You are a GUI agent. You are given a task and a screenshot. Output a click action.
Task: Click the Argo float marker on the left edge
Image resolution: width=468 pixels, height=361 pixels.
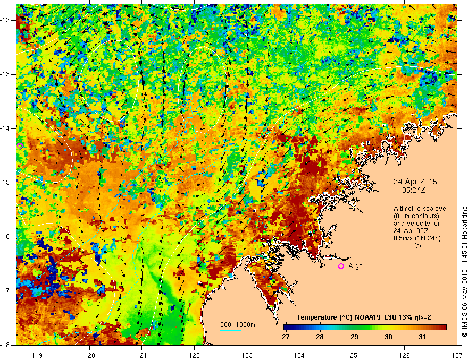[x=20, y=145]
